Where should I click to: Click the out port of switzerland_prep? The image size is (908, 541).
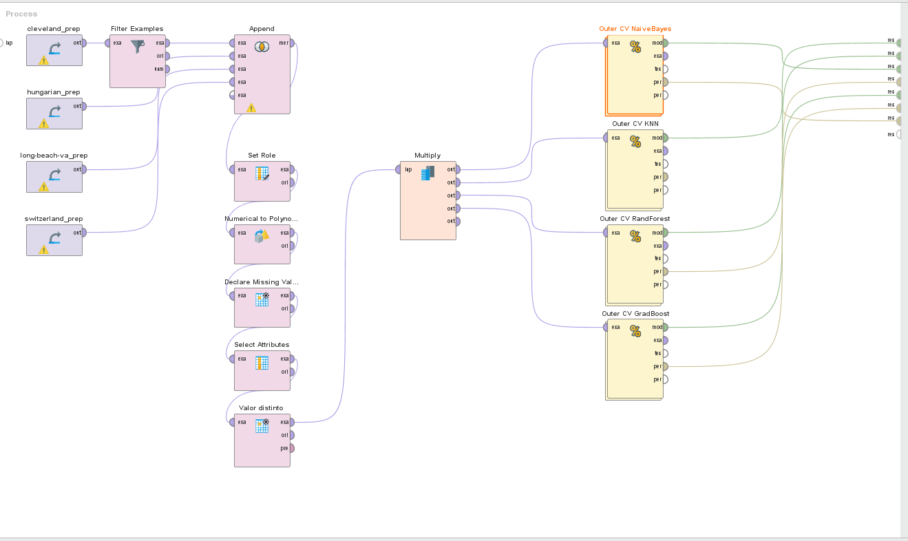(84, 233)
